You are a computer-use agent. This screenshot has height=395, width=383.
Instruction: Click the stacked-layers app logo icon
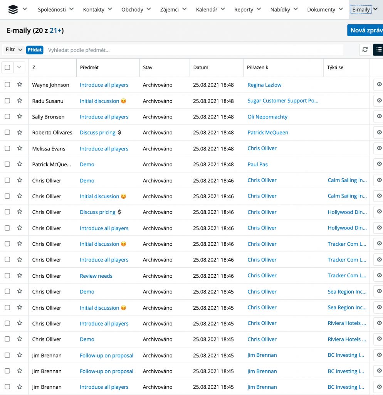13,10
